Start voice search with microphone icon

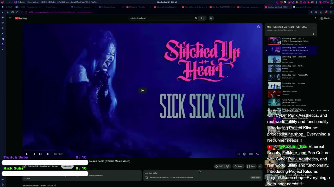coord(211,18)
